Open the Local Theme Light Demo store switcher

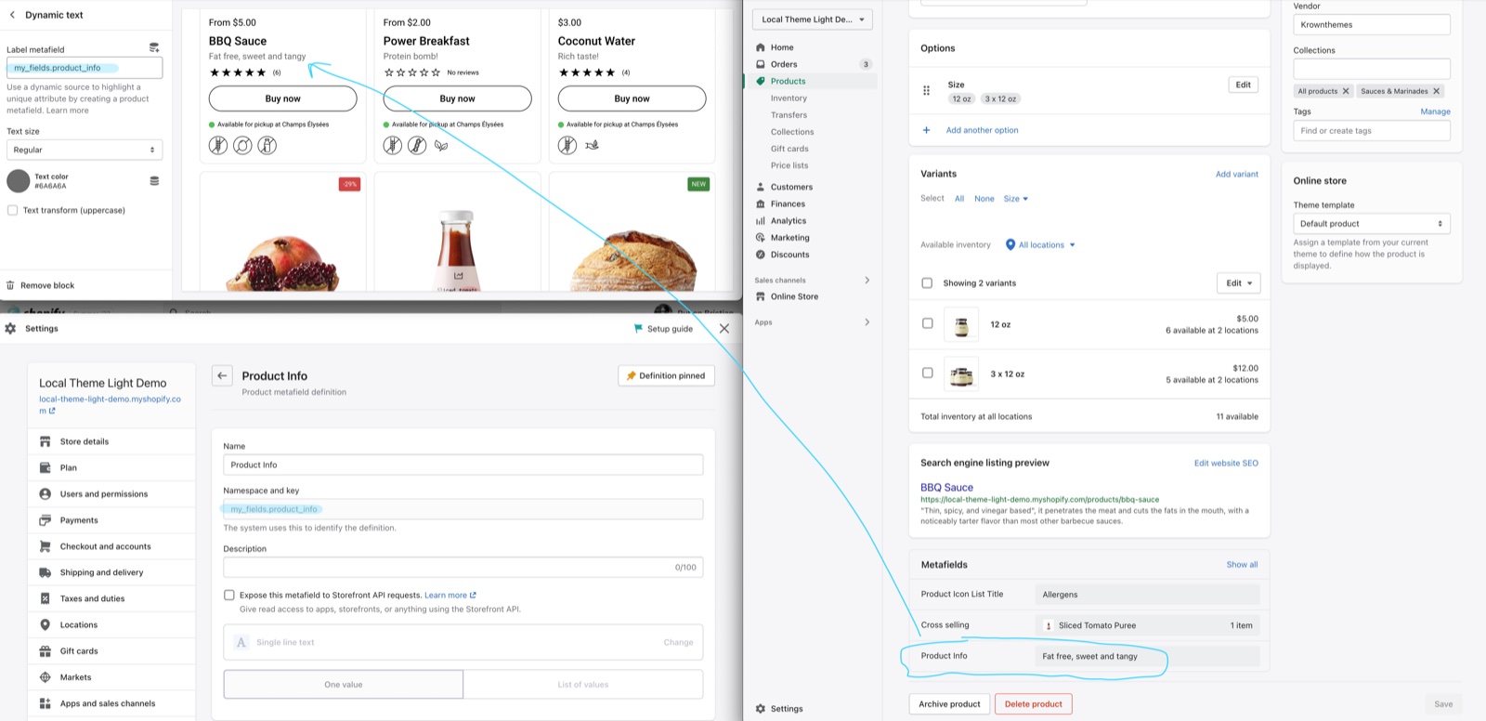pyautogui.click(x=813, y=20)
